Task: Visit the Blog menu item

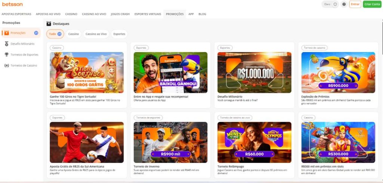Action: tap(202, 14)
